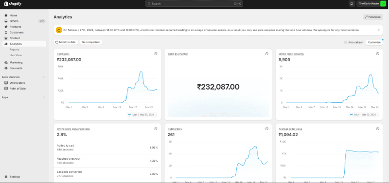Click the Total sales chart date legend
Screen dimensions: 389x183
pyautogui.click(x=142, y=115)
